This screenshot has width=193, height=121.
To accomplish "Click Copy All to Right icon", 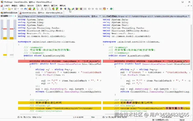I will click(77, 9).
